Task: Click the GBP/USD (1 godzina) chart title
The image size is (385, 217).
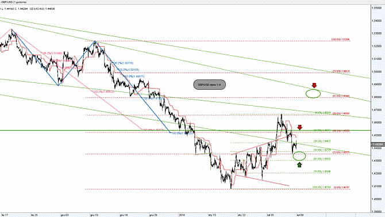Action: click(14, 2)
